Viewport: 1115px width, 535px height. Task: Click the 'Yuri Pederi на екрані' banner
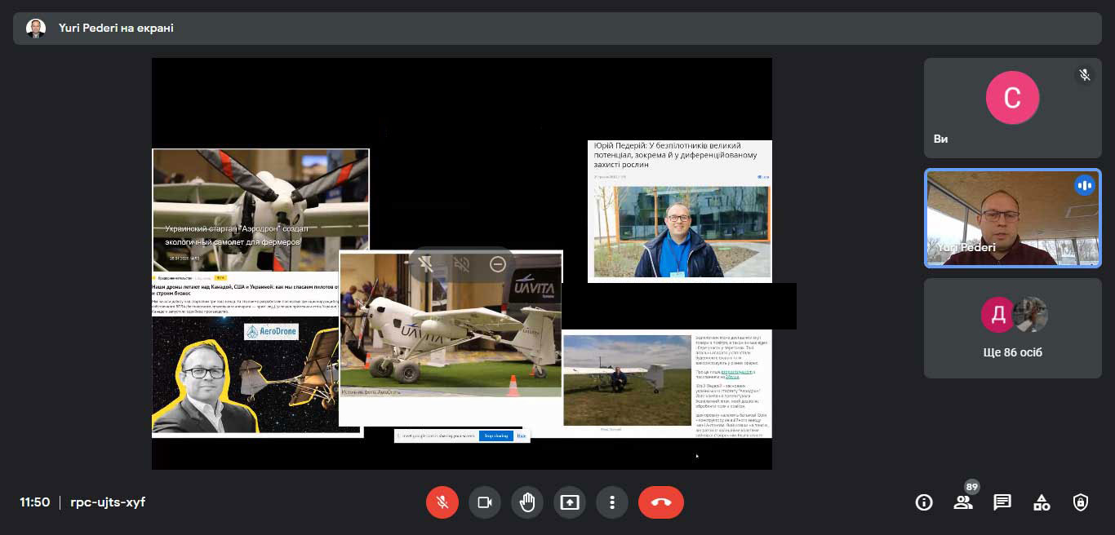(116, 29)
